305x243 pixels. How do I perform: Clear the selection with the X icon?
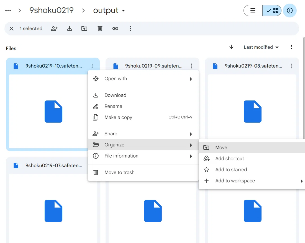coord(11,29)
